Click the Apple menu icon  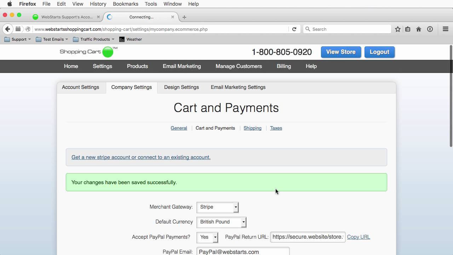[10, 4]
